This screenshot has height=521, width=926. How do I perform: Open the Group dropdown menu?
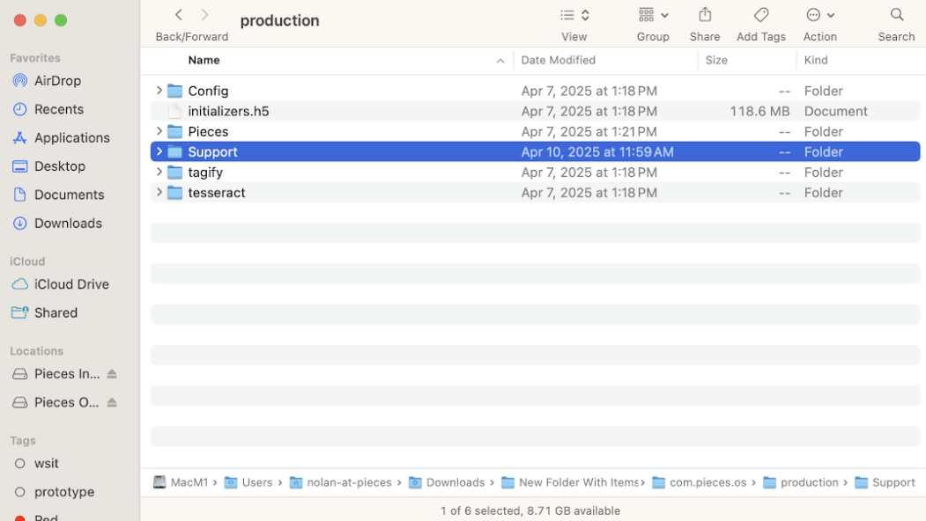click(653, 15)
